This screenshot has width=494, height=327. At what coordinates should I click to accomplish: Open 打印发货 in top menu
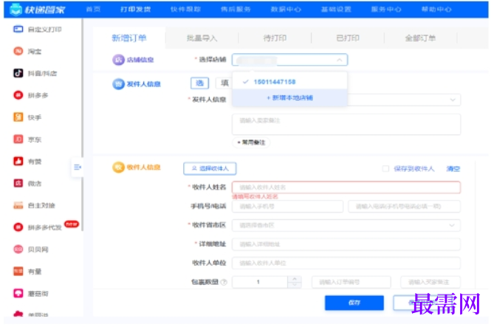[135, 10]
